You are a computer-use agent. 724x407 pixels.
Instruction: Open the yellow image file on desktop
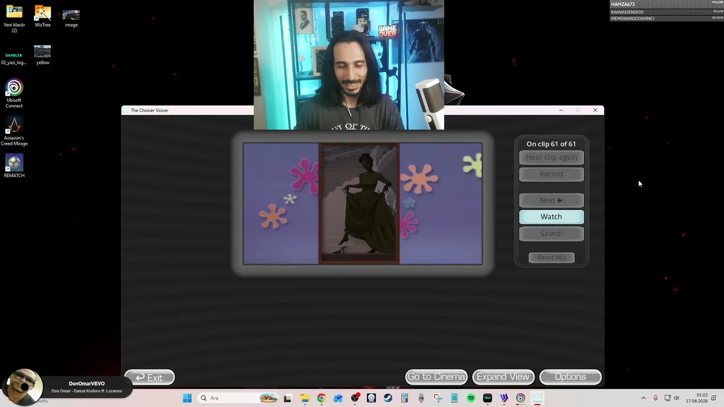[x=42, y=55]
